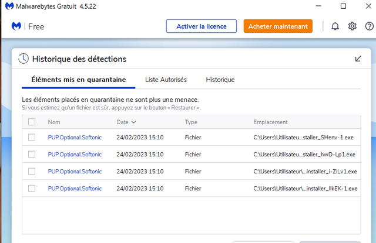Check the box for installer_SHenv-1.exe row
The image size is (376, 243).
pyautogui.click(x=32, y=137)
